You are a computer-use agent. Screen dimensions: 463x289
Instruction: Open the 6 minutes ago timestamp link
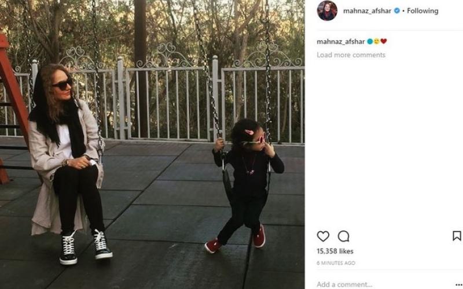pos(336,263)
